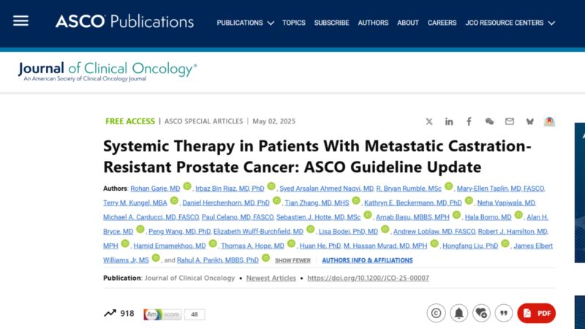
Task: Click the bell alert icon
Action: click(x=459, y=313)
